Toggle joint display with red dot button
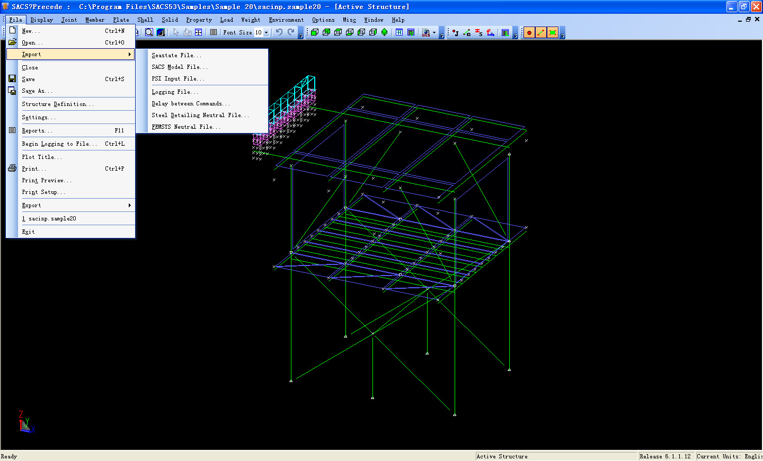 (x=529, y=33)
